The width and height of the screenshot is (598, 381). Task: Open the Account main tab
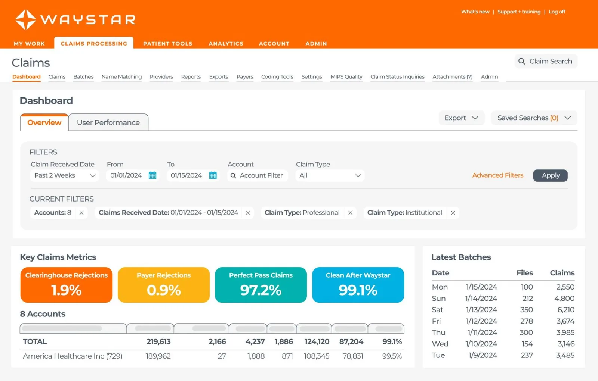point(274,44)
